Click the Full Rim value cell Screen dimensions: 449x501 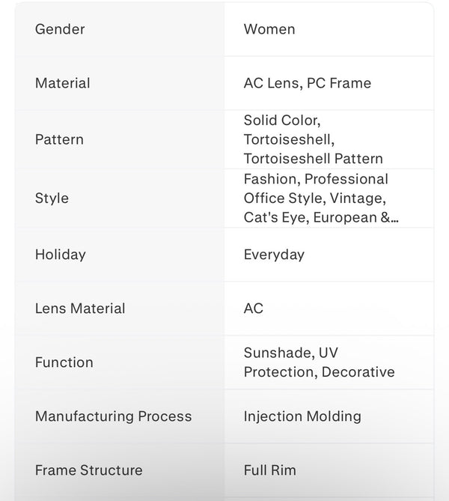(329, 470)
